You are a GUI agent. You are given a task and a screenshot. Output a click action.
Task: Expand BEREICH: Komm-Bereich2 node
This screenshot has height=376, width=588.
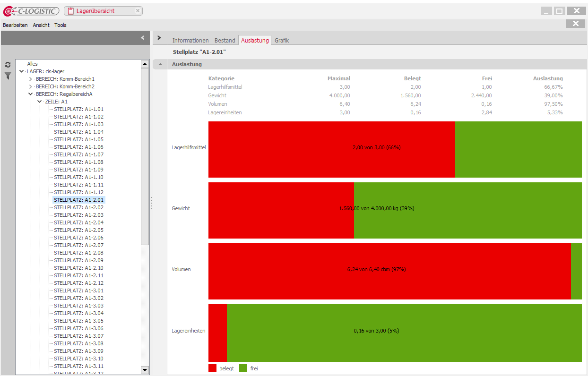click(x=31, y=86)
